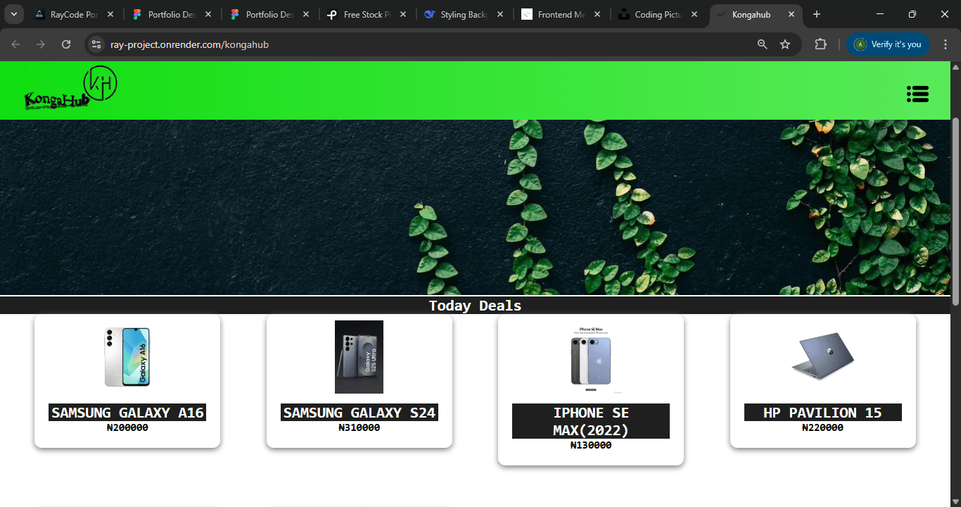View site information icon in address bar
The width and height of the screenshot is (961, 507).
pos(97,44)
